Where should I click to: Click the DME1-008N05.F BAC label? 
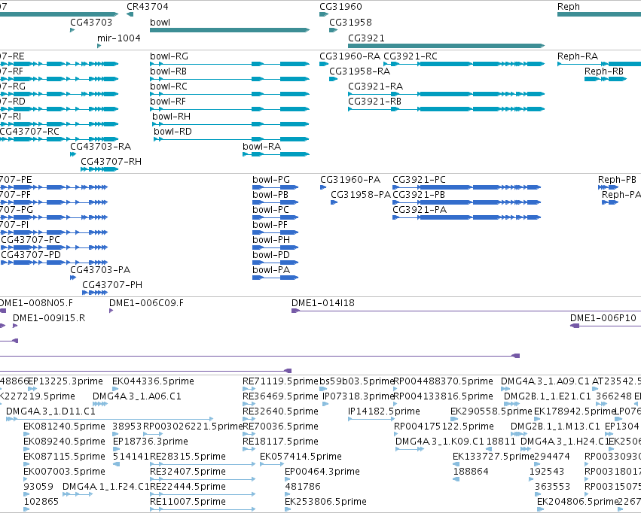pyautogui.click(x=36, y=304)
